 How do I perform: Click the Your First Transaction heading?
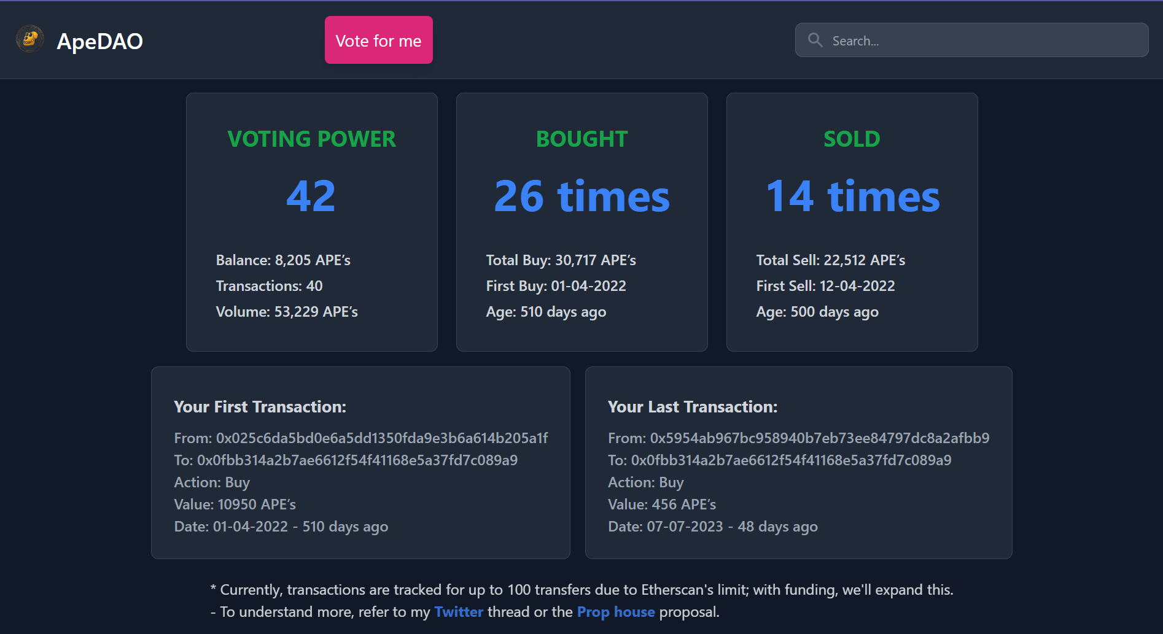click(260, 407)
